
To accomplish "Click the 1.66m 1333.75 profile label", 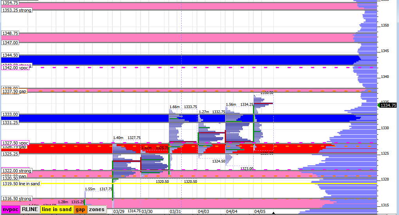I will 183,107.
